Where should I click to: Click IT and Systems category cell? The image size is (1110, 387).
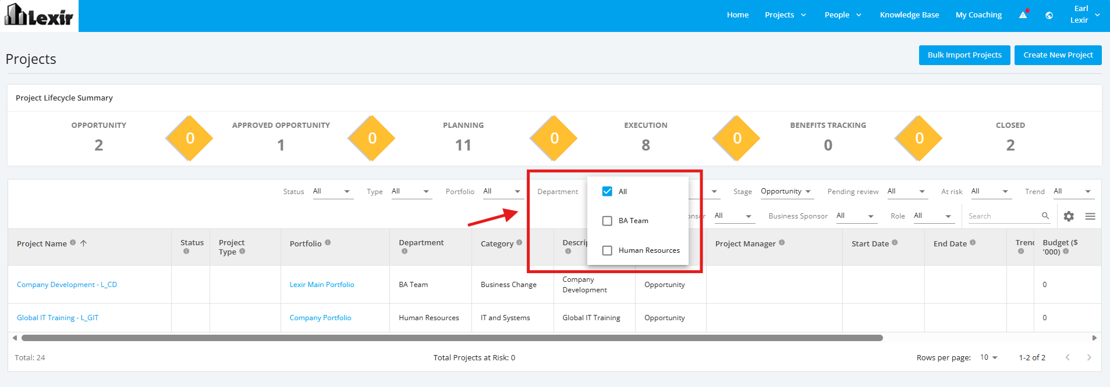(x=505, y=318)
